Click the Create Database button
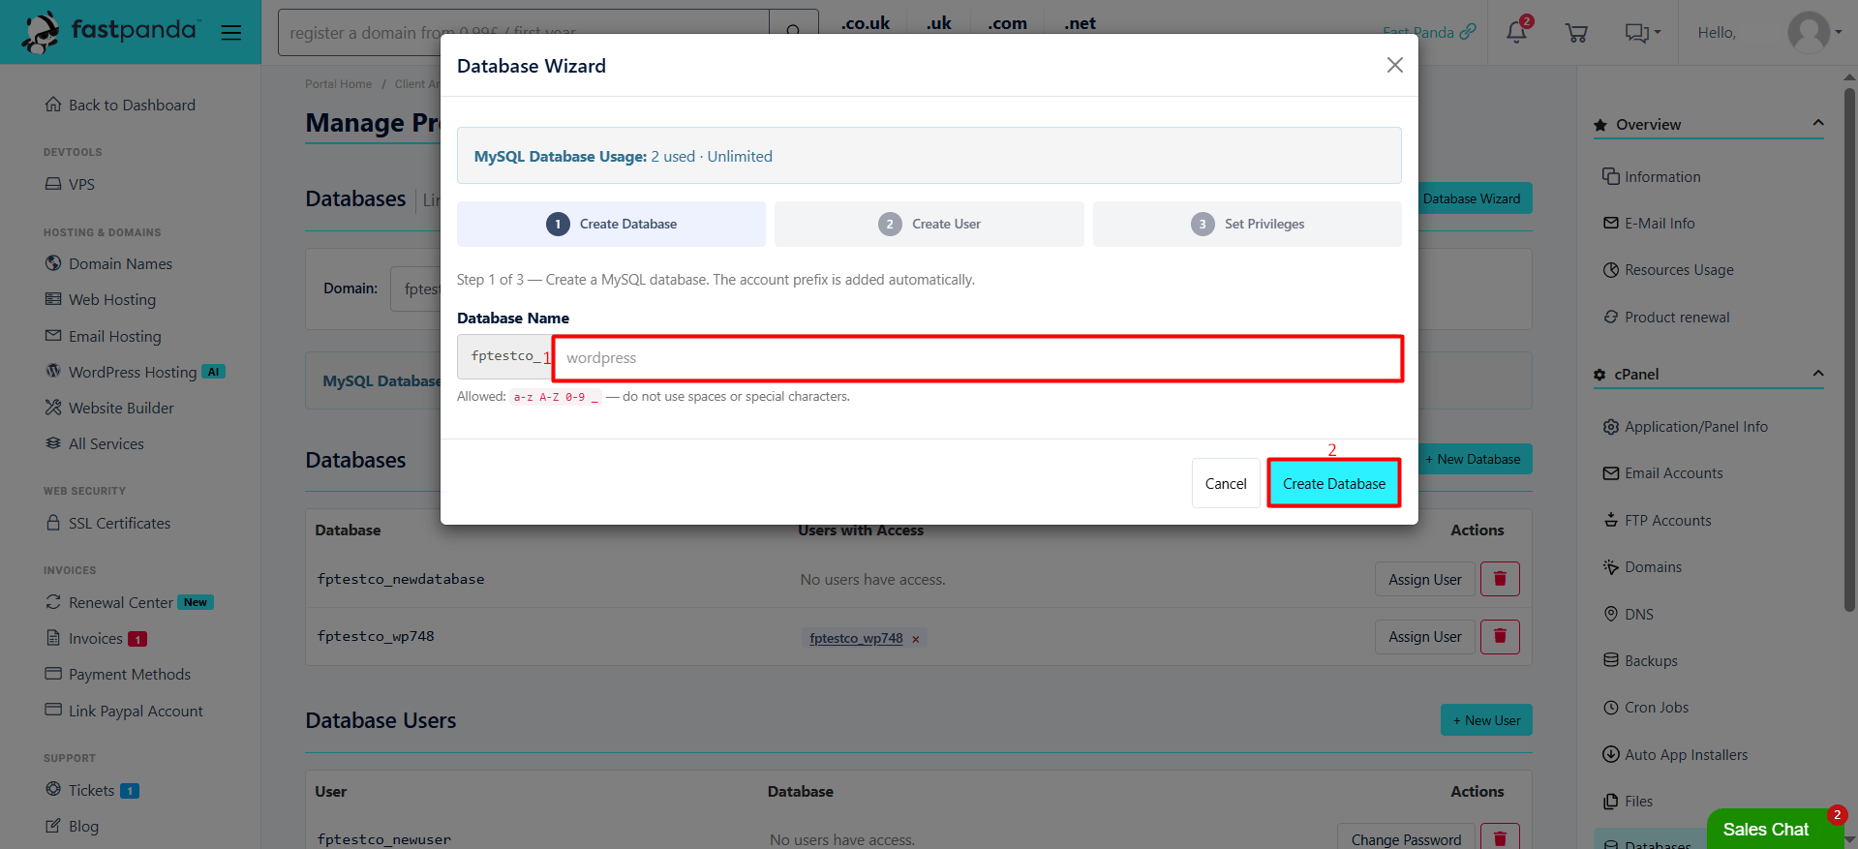Viewport: 1858px width, 849px height. 1333,483
